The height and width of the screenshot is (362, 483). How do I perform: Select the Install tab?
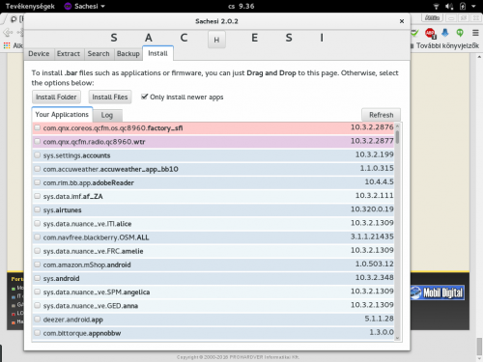[x=157, y=53]
